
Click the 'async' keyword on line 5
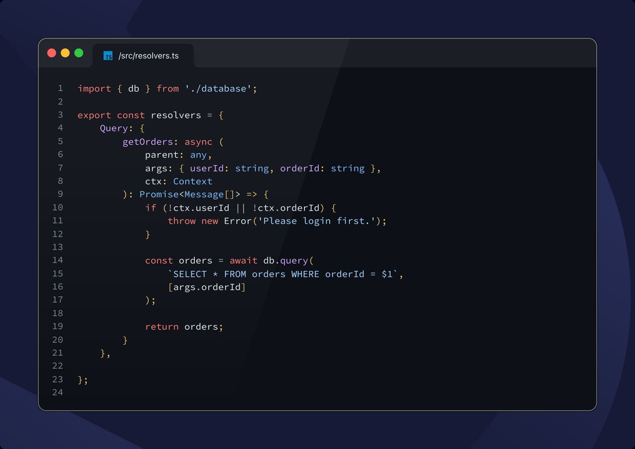[x=198, y=141]
